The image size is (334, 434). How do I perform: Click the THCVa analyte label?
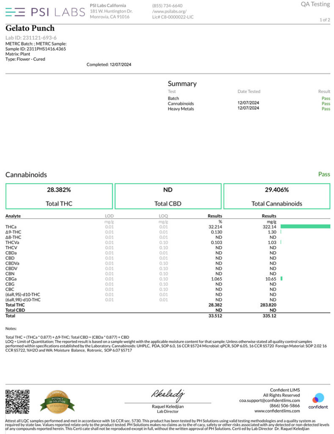click(x=12, y=242)
